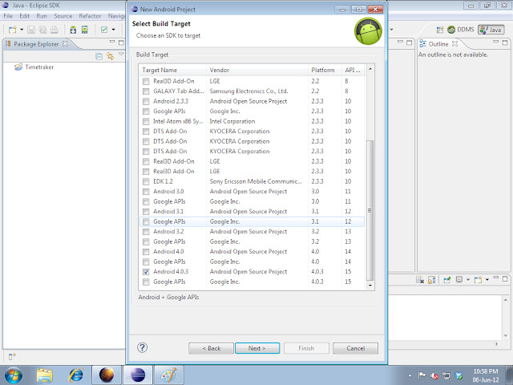Select the Package Explorer tab

(x=36, y=44)
